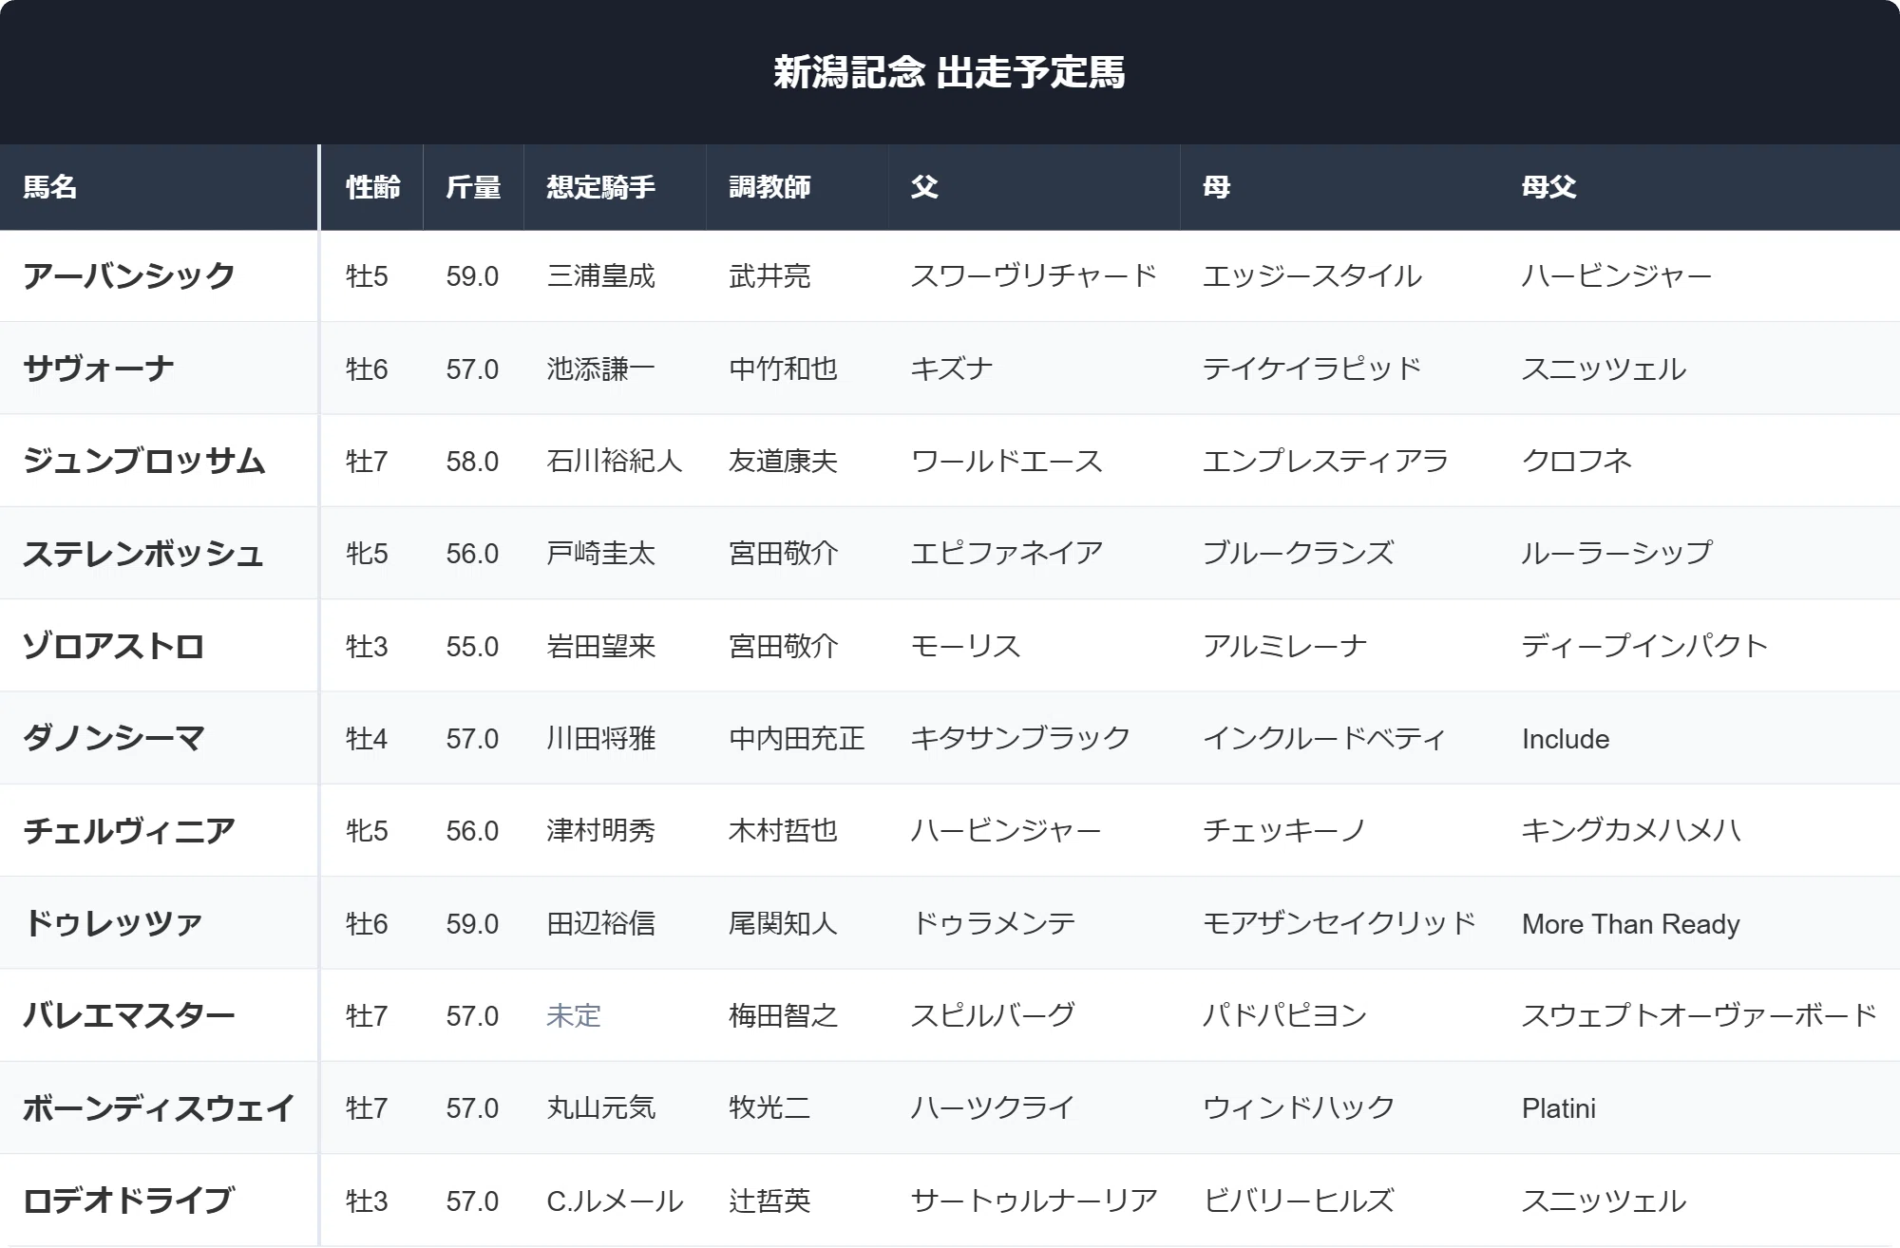Click the 斤量 column header

pyautogui.click(x=473, y=187)
